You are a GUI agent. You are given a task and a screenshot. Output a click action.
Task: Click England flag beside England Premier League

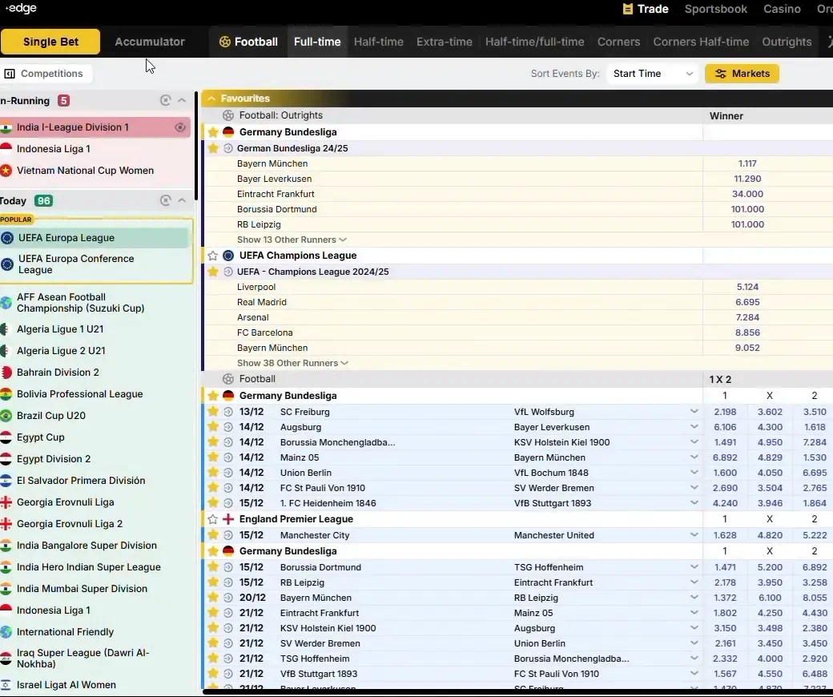pos(228,519)
